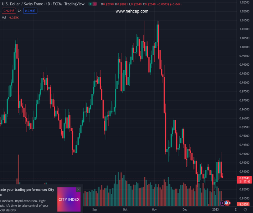The image size is (253, 213).
Task: Click the current price label 0.92648
Action: click(245, 178)
